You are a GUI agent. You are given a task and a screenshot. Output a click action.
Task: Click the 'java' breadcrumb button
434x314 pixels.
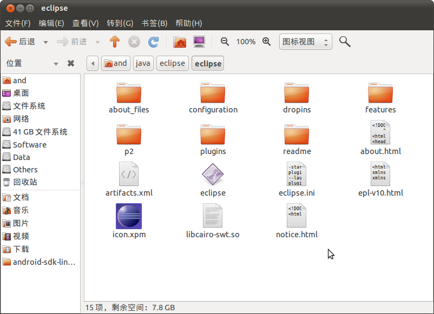[x=143, y=64]
